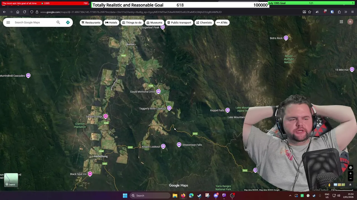Open the browser home page

pos(18,12)
